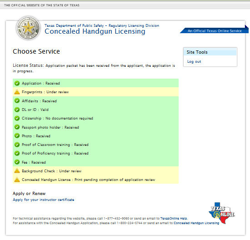Click checkmark beside Passport photo holder
250x240 pixels.
pos(17,127)
